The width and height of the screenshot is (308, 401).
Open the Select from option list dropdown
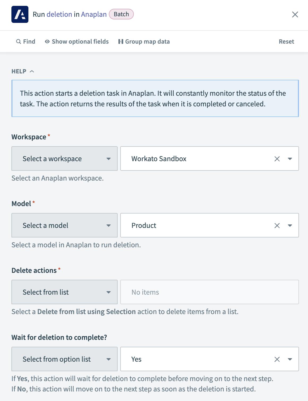pyautogui.click(x=64, y=359)
